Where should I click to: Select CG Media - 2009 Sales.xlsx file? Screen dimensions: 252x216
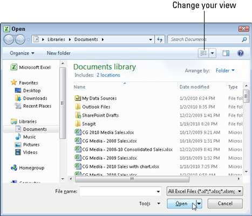106,158
